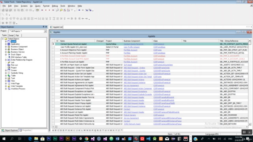
Task: Open the Project dropdown list
Action: (45, 31)
